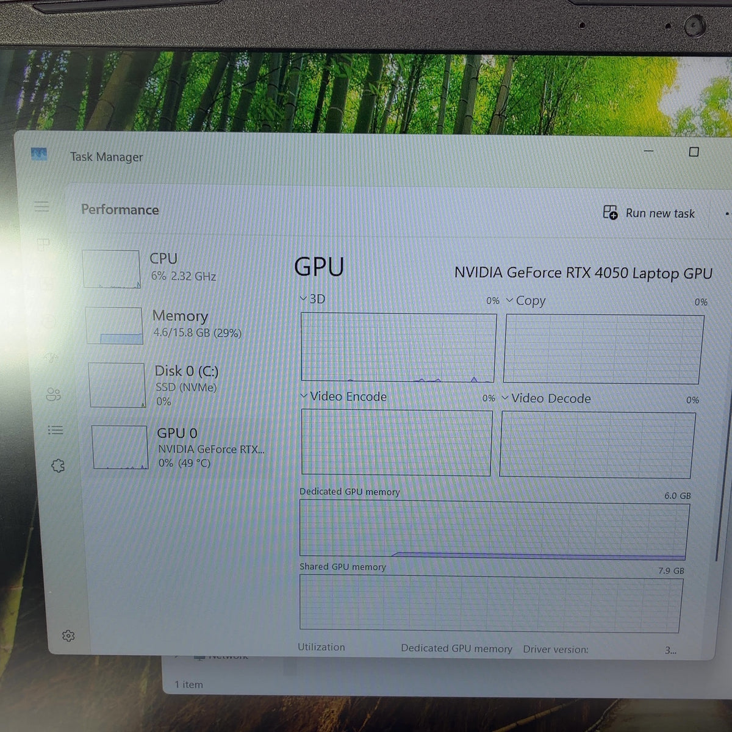This screenshot has width=732, height=732.
Task: Click "1 item" in the background window
Action: (x=188, y=684)
